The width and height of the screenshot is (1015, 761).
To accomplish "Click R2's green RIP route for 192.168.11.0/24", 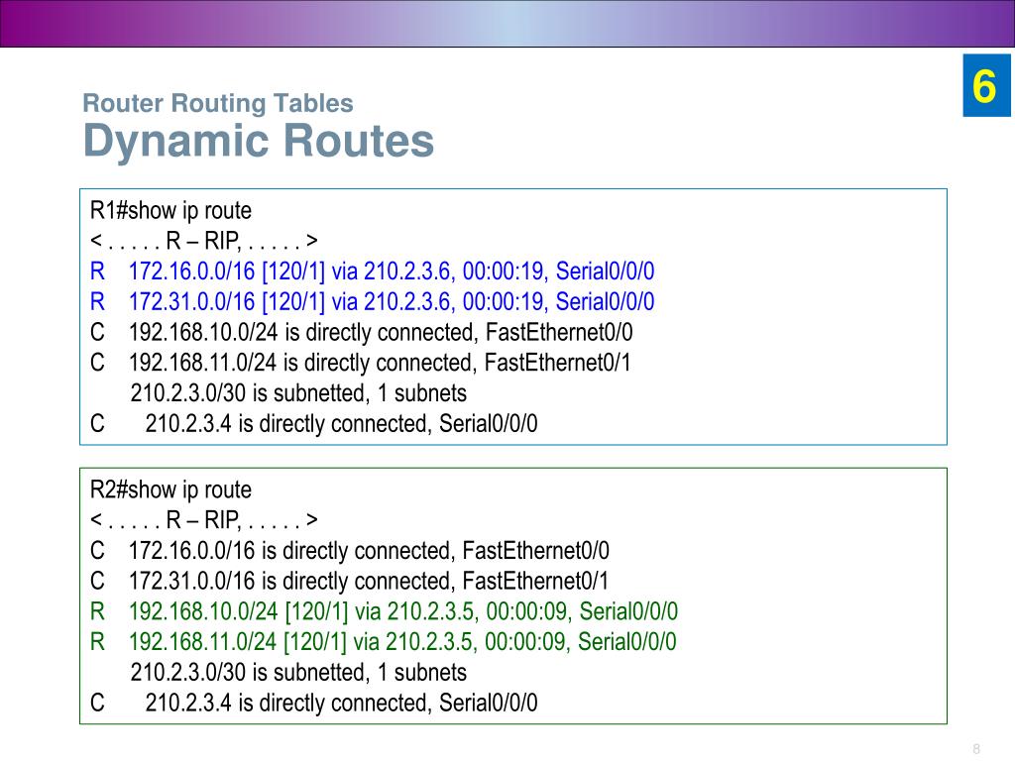I will [384, 642].
